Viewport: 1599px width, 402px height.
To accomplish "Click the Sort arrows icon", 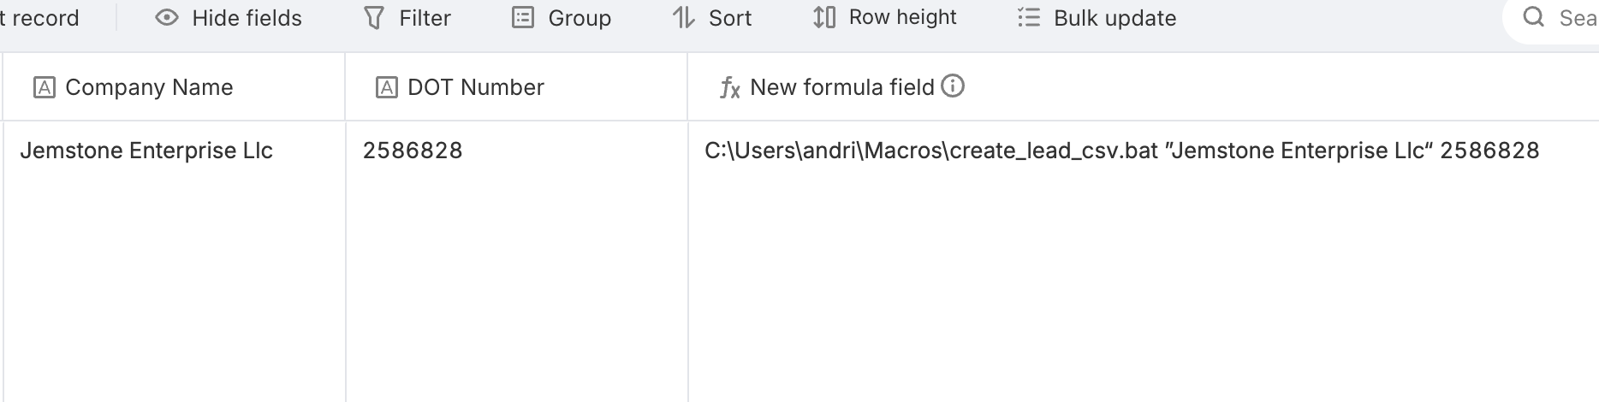I will click(x=683, y=17).
